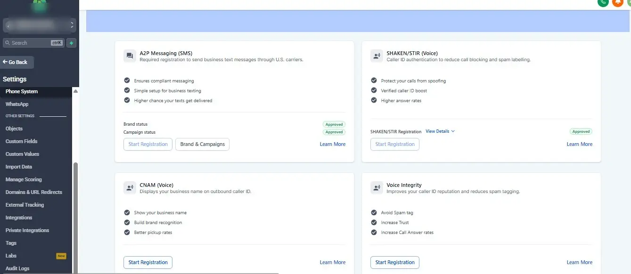Open Domains & URL Redirects

pyautogui.click(x=34, y=192)
